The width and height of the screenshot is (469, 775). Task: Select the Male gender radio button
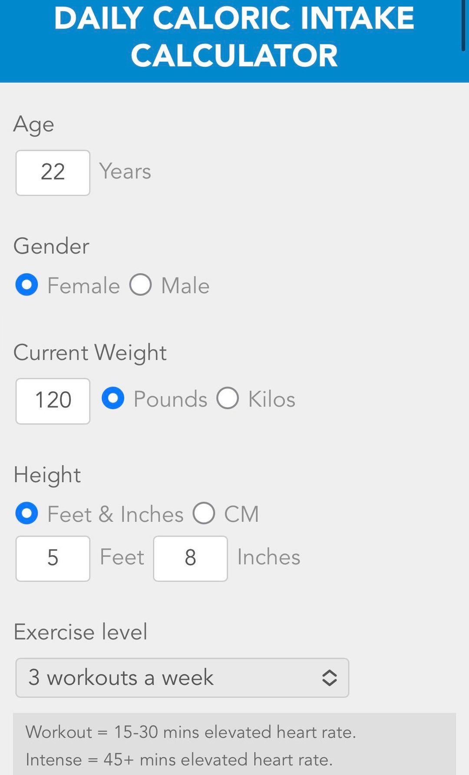pos(141,285)
